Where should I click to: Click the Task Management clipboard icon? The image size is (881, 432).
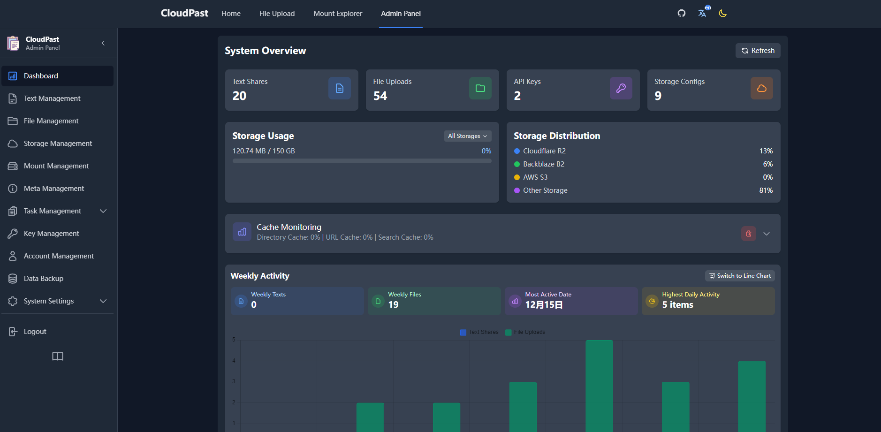[x=13, y=211]
